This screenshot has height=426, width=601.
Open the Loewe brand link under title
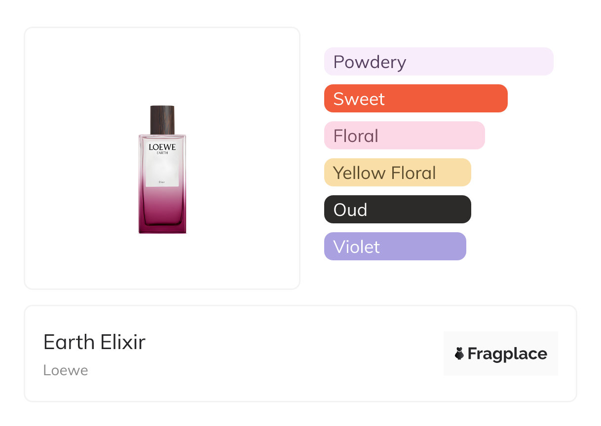click(66, 370)
